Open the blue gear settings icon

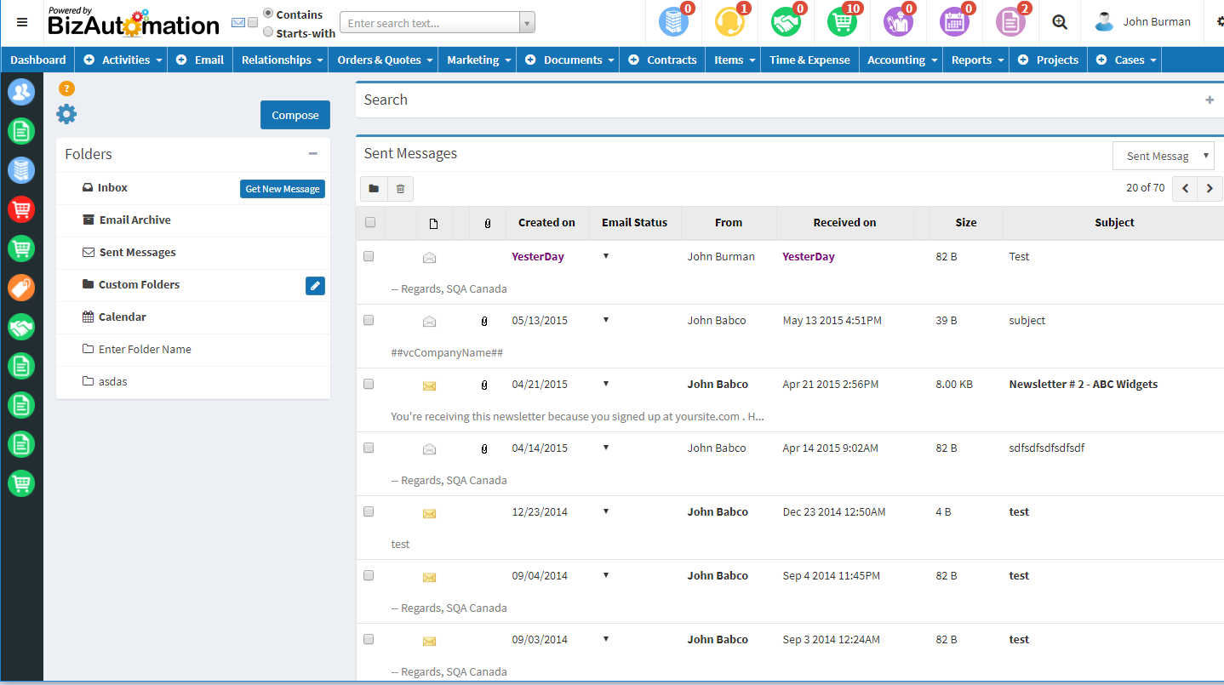(x=66, y=114)
